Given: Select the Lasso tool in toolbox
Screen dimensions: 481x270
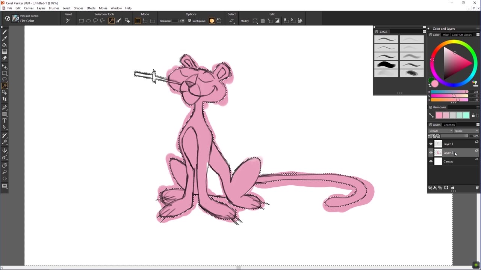Looking at the screenshot, I should point(5,80).
